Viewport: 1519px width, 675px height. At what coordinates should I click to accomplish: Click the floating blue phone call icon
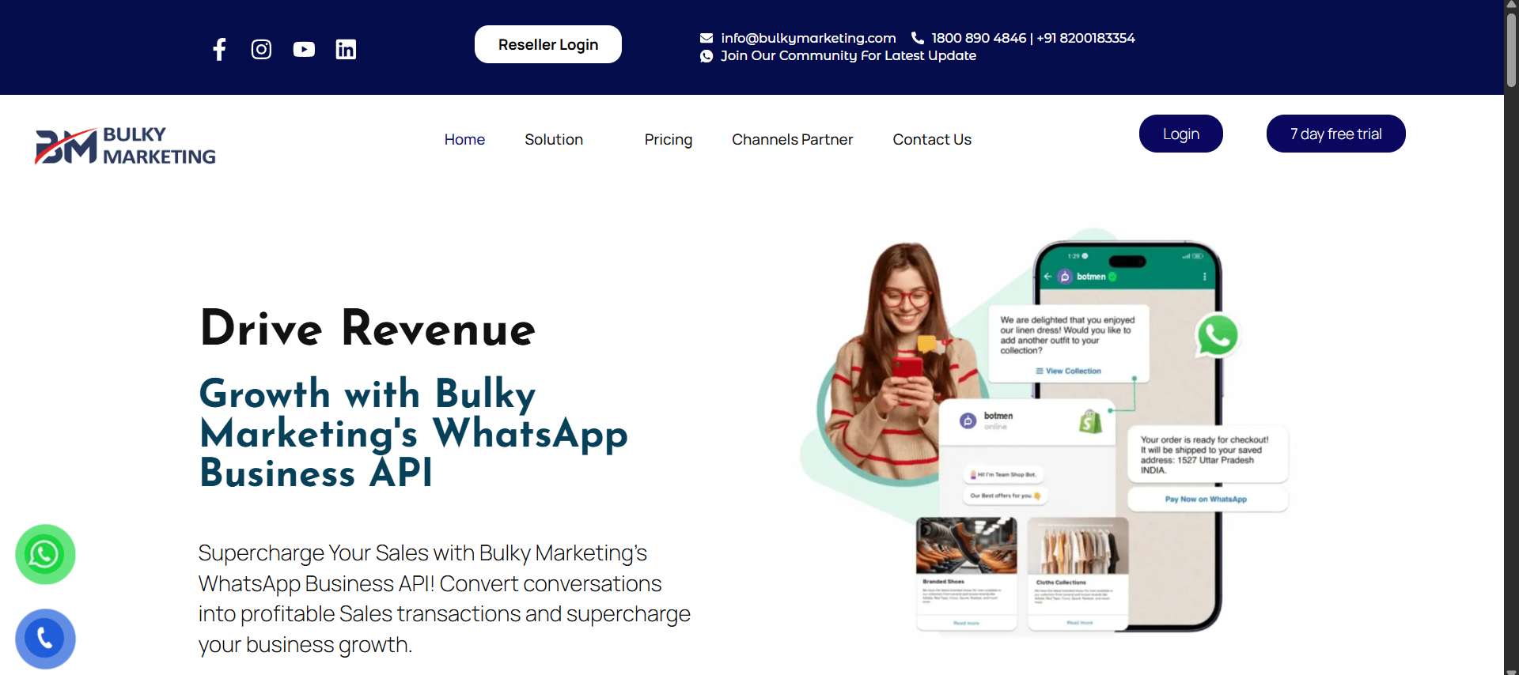coord(45,639)
